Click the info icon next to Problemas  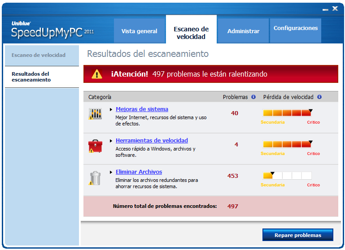point(253,97)
